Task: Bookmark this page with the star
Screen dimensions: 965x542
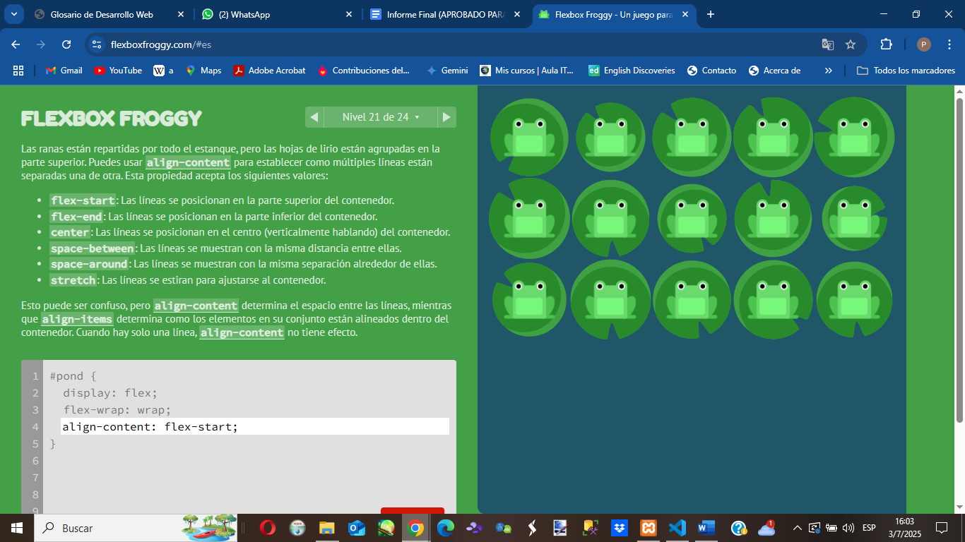Action: pos(851,44)
